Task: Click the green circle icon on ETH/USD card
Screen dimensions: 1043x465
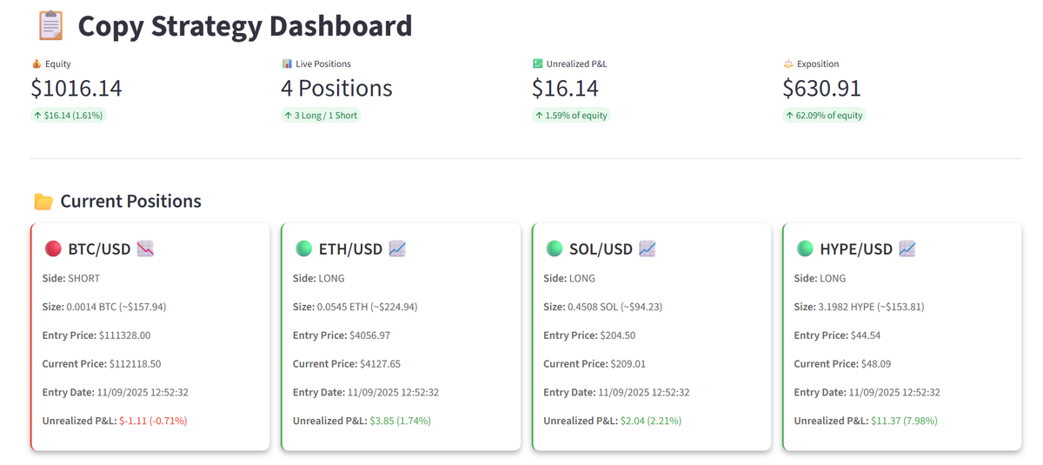Action: [x=303, y=249]
